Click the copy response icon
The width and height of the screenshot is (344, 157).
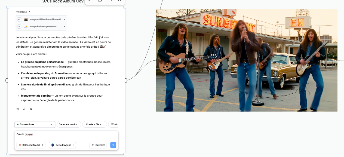point(18,109)
